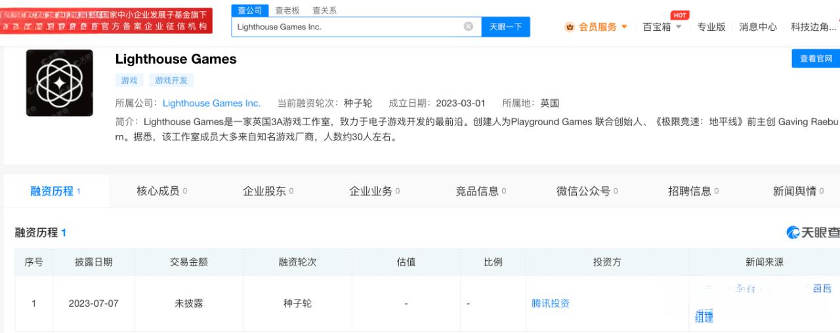Click the 披露日期 column header
840x333 pixels.
(x=93, y=262)
